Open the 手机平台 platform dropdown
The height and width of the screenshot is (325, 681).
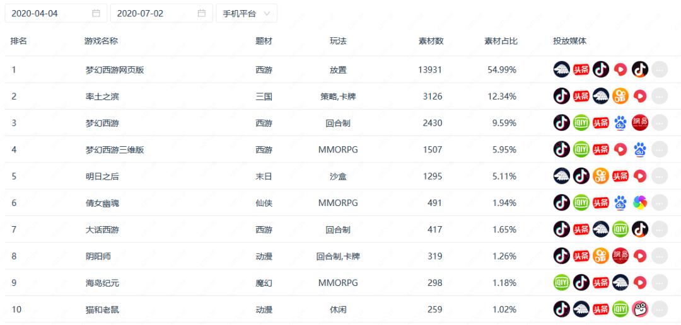coord(246,13)
